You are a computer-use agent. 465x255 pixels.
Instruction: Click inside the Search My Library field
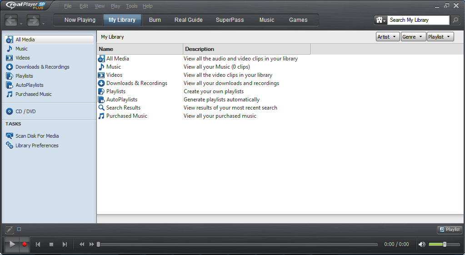coord(419,20)
